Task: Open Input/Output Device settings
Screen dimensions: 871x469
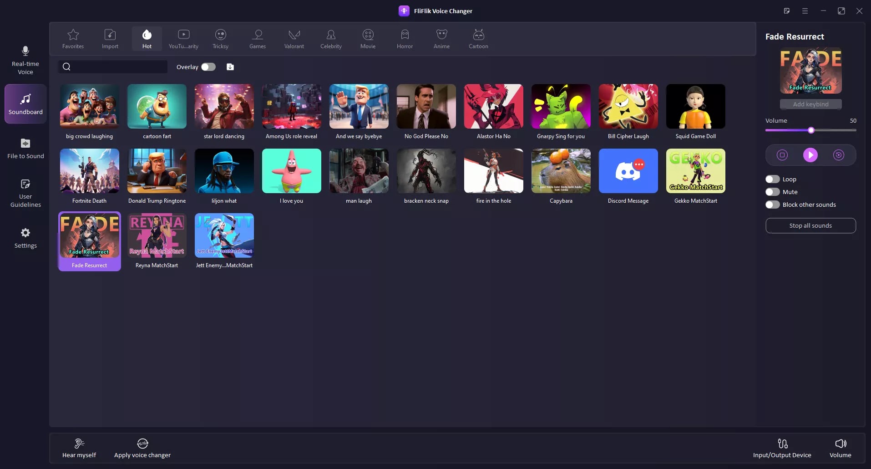Action: point(782,447)
